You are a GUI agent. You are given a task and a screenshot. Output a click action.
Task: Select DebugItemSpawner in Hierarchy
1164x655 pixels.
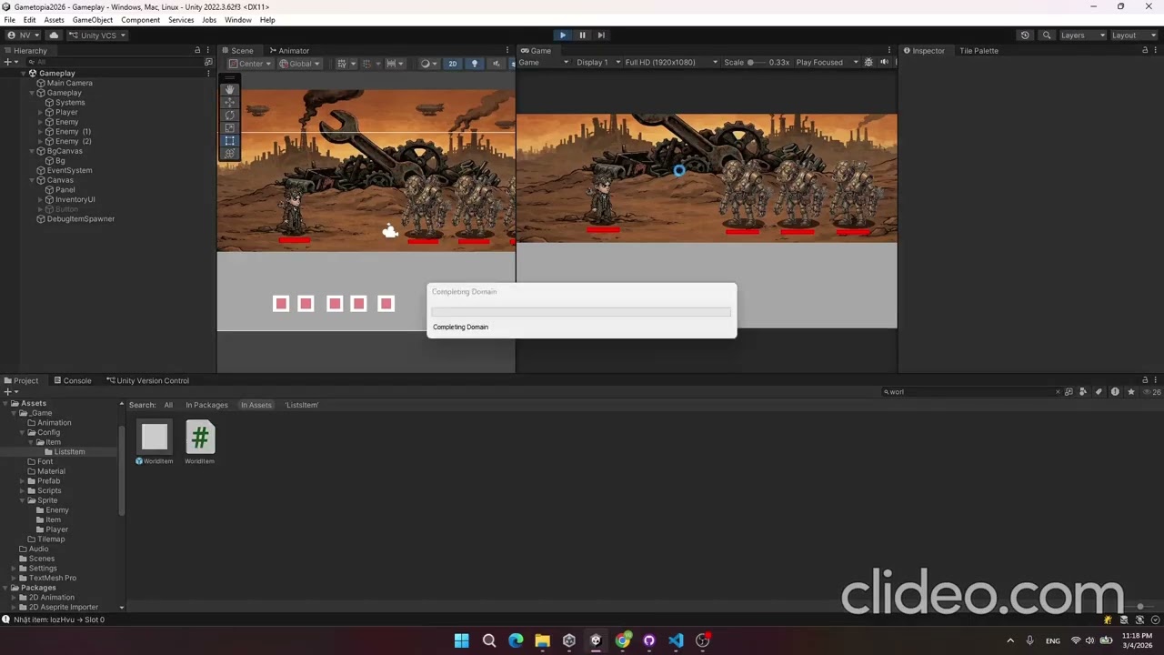(80, 219)
